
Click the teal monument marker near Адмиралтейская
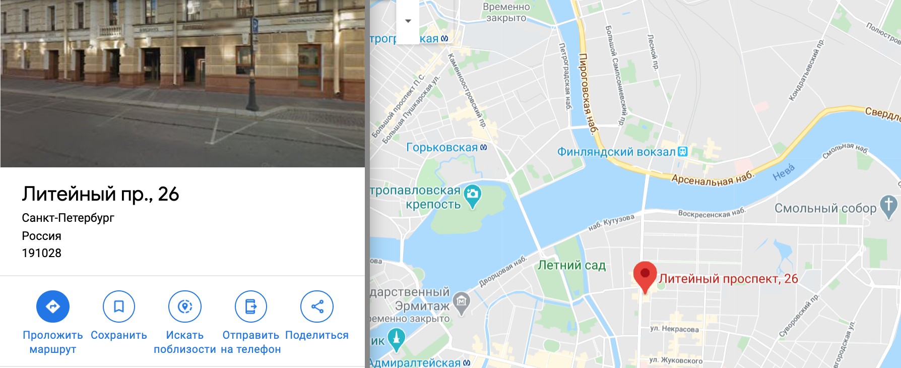pyautogui.click(x=396, y=340)
